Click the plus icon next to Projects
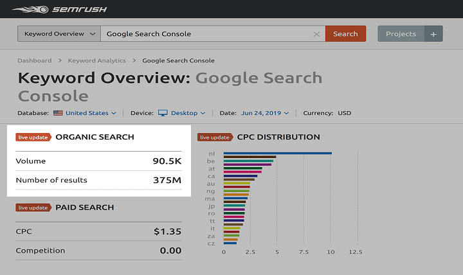The image size is (463, 275). pos(433,34)
